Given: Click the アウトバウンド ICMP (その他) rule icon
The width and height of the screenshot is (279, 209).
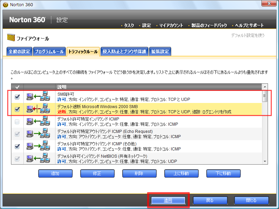Looking at the screenshot, I should (x=38, y=146).
